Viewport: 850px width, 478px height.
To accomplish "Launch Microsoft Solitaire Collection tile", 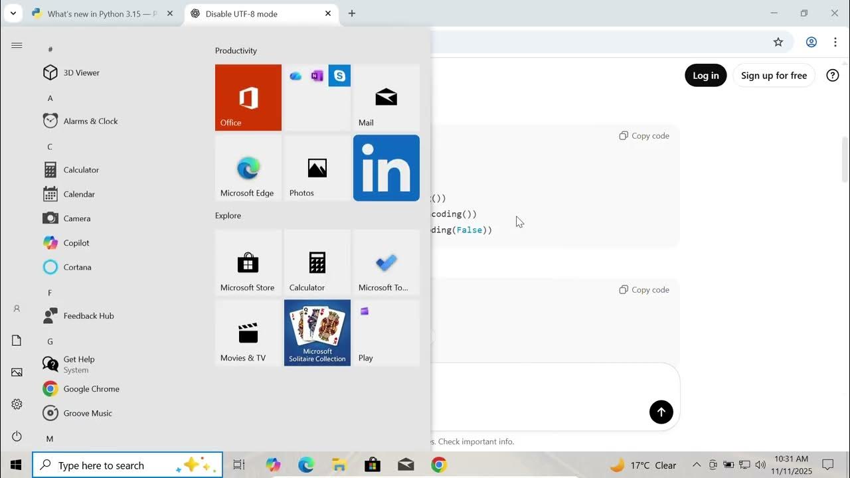I will tap(317, 333).
